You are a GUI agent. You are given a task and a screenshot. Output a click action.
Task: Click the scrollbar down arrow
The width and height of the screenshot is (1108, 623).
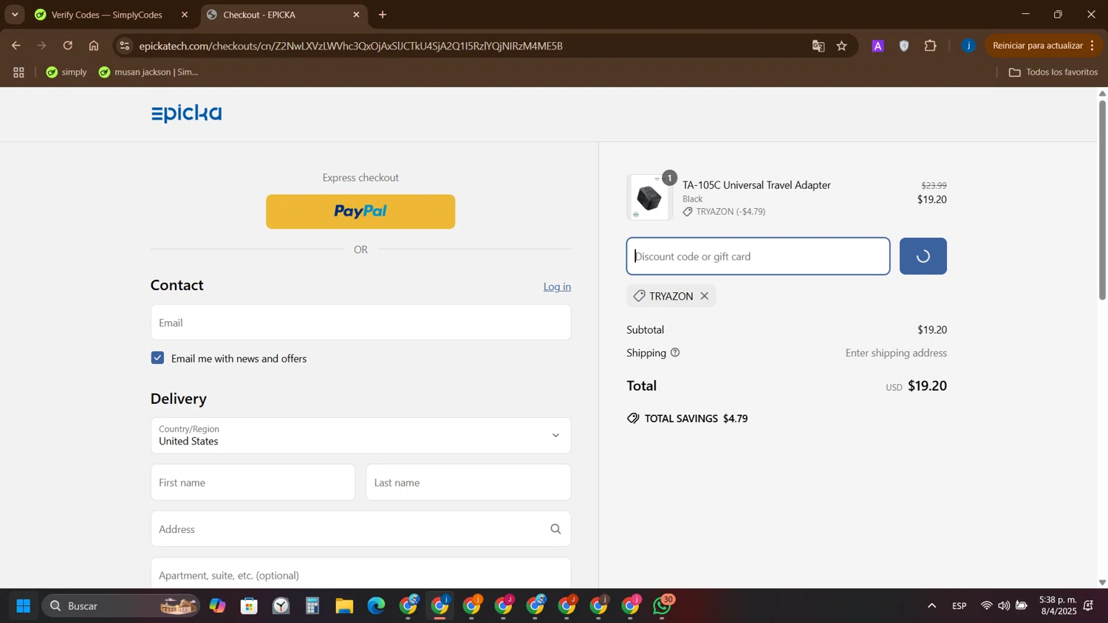click(1102, 582)
